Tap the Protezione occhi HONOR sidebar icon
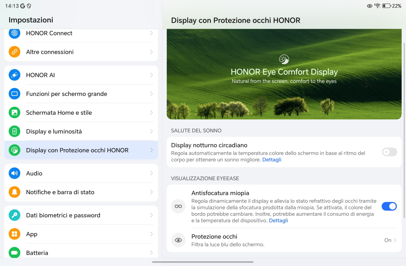Viewport: 406px width, 266px height. tap(14, 150)
